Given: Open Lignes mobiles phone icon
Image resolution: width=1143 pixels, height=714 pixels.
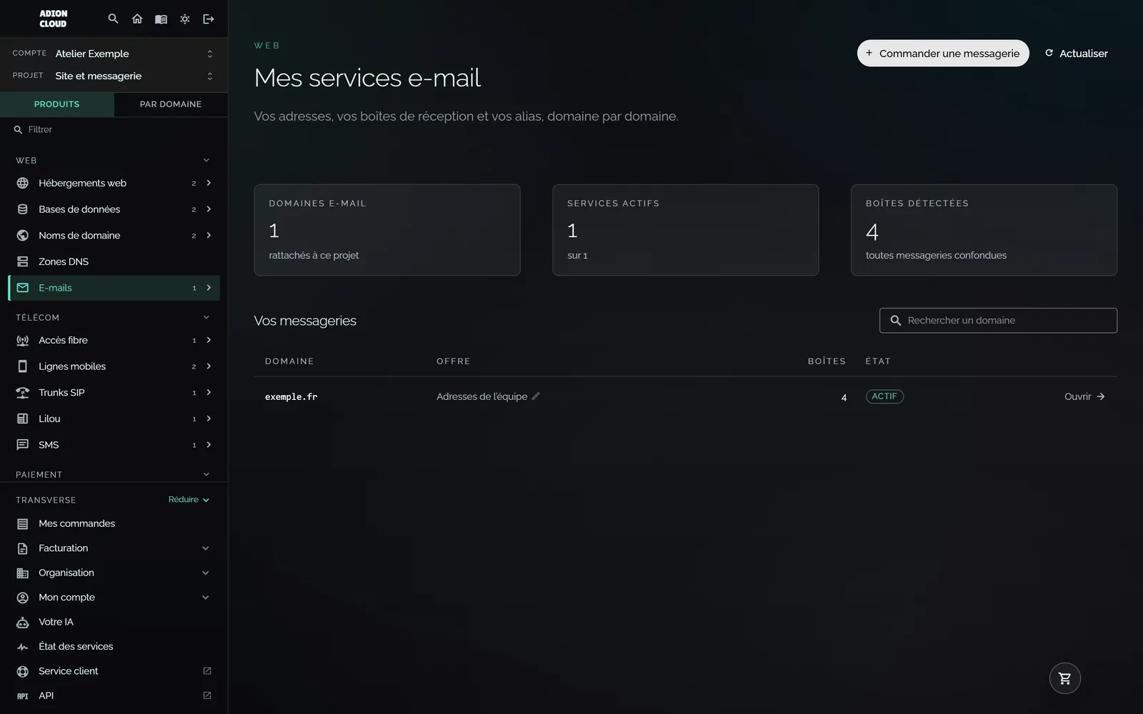Looking at the screenshot, I should (x=23, y=366).
